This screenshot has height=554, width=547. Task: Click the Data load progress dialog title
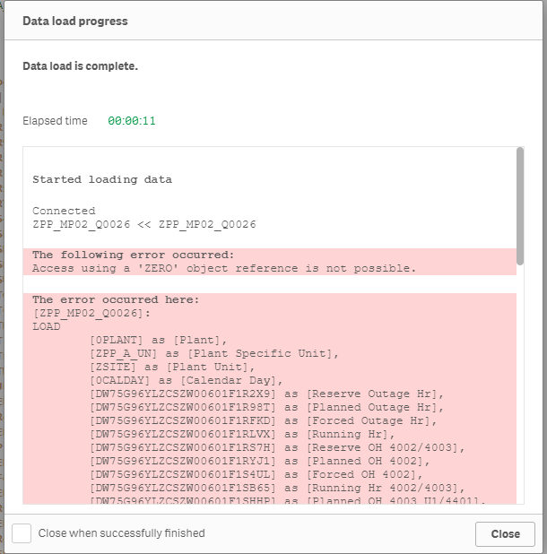[75, 21]
